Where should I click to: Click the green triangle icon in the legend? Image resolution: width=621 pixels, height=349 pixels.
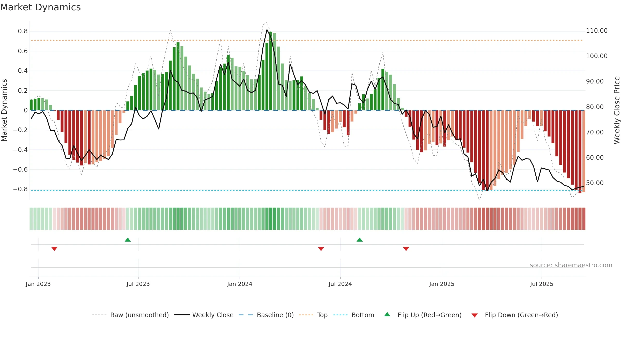tap(387, 314)
